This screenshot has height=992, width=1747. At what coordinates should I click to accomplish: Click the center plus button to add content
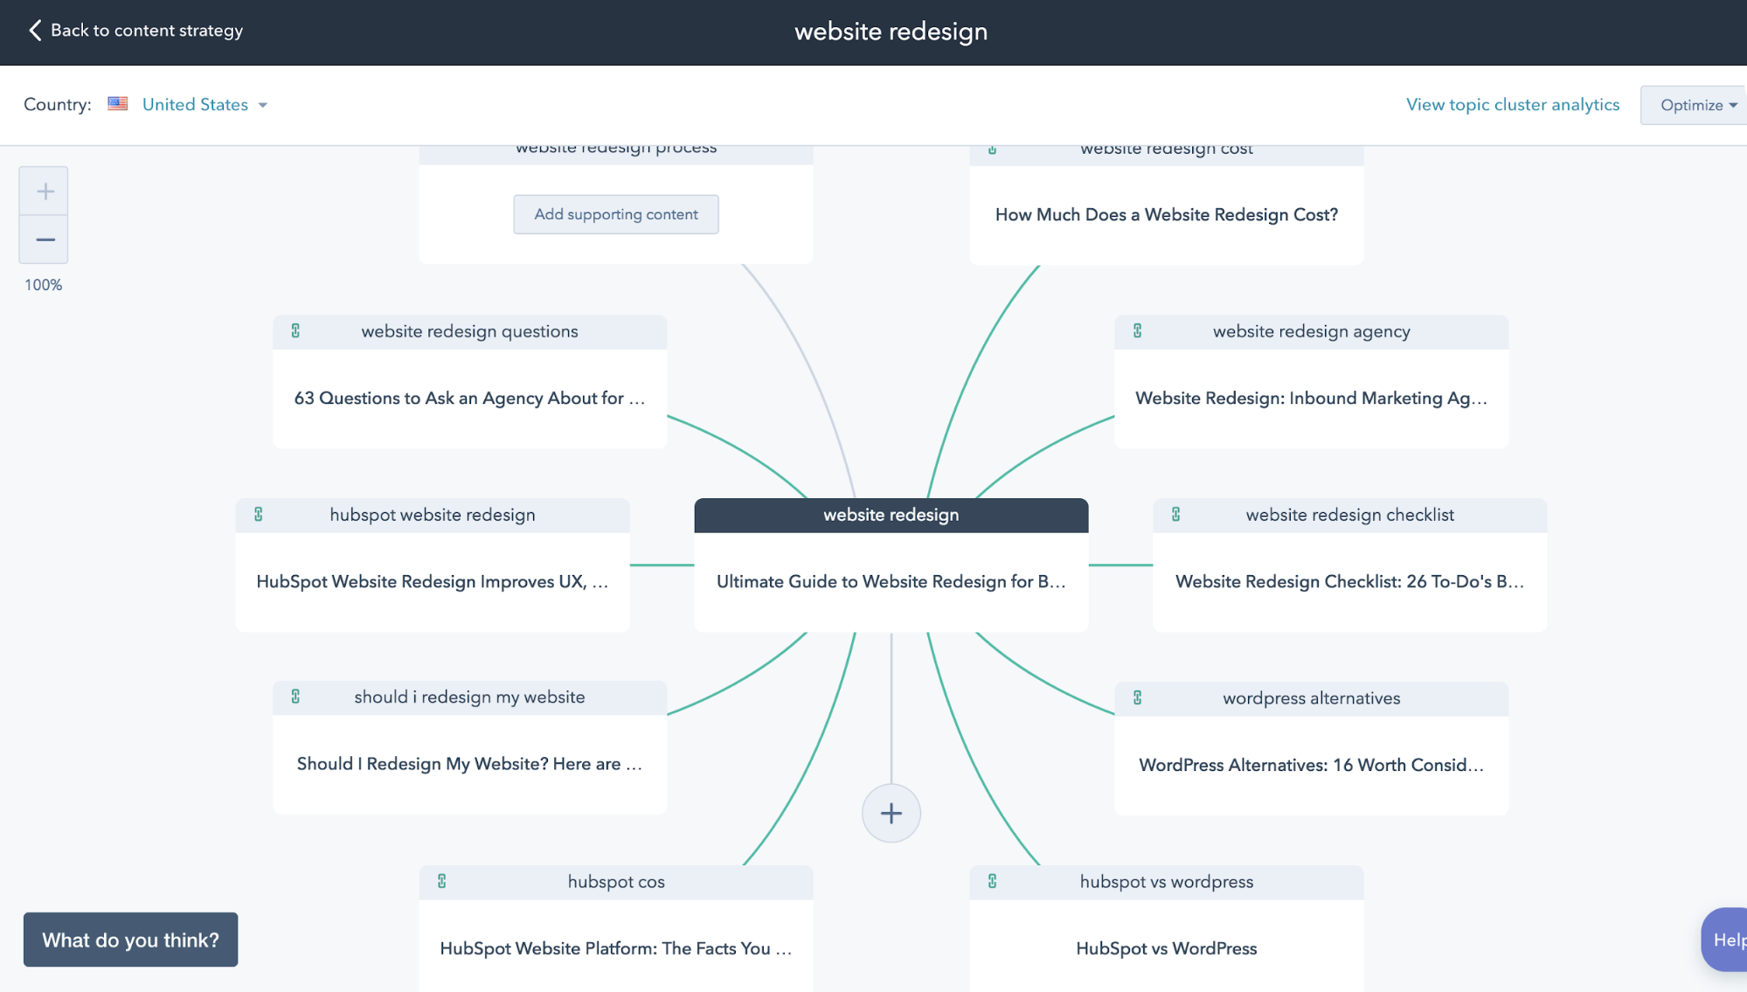[x=891, y=814]
